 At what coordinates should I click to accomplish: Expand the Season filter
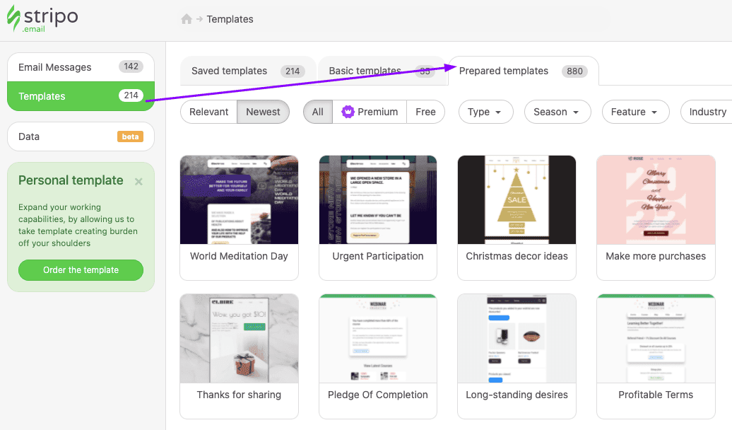click(557, 112)
